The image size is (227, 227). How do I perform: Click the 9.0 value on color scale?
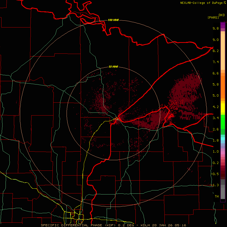coord(216,40)
